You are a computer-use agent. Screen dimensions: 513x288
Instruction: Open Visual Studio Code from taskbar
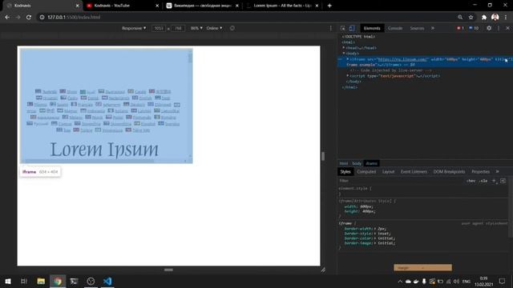[107, 281]
